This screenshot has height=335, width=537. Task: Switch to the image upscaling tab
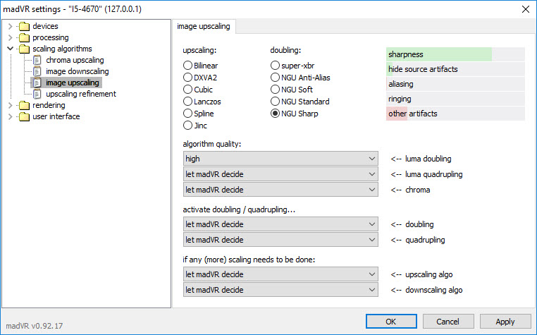204,26
